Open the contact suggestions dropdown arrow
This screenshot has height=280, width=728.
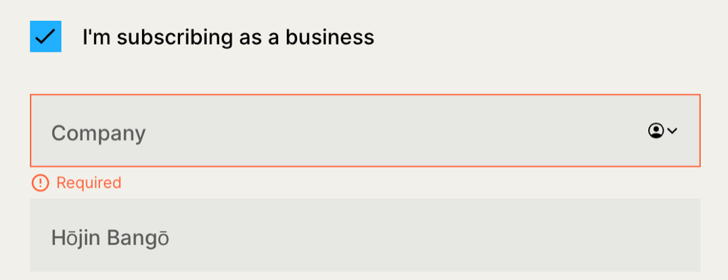tap(672, 131)
